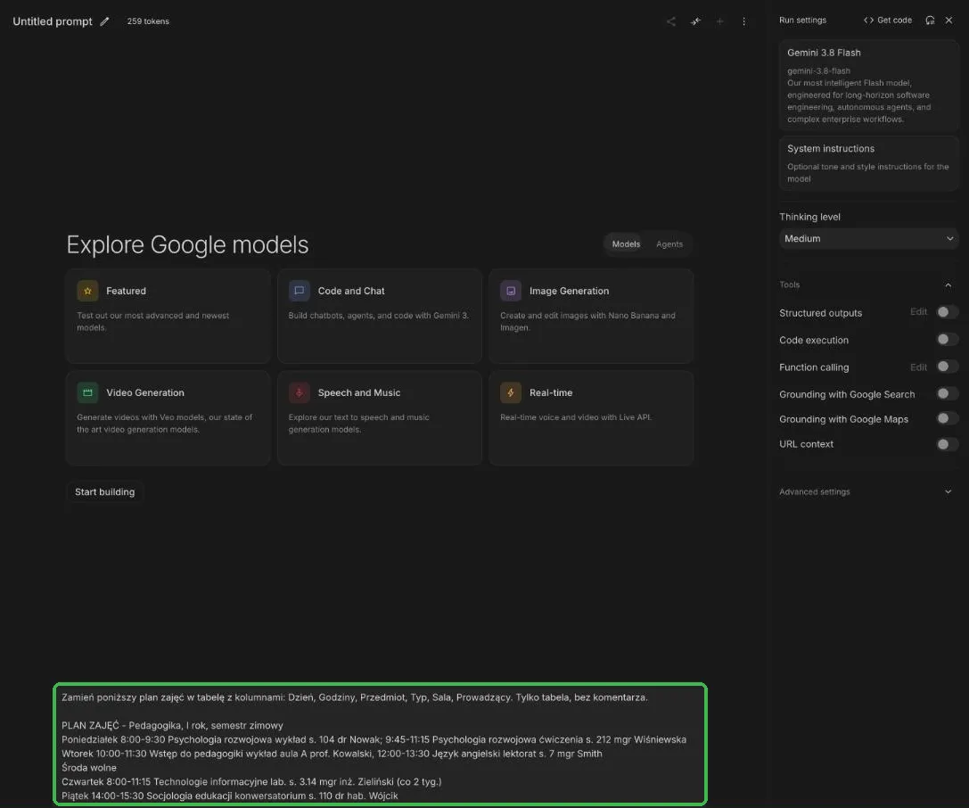
Task: Open the three-dot more options menu
Action: (x=744, y=21)
